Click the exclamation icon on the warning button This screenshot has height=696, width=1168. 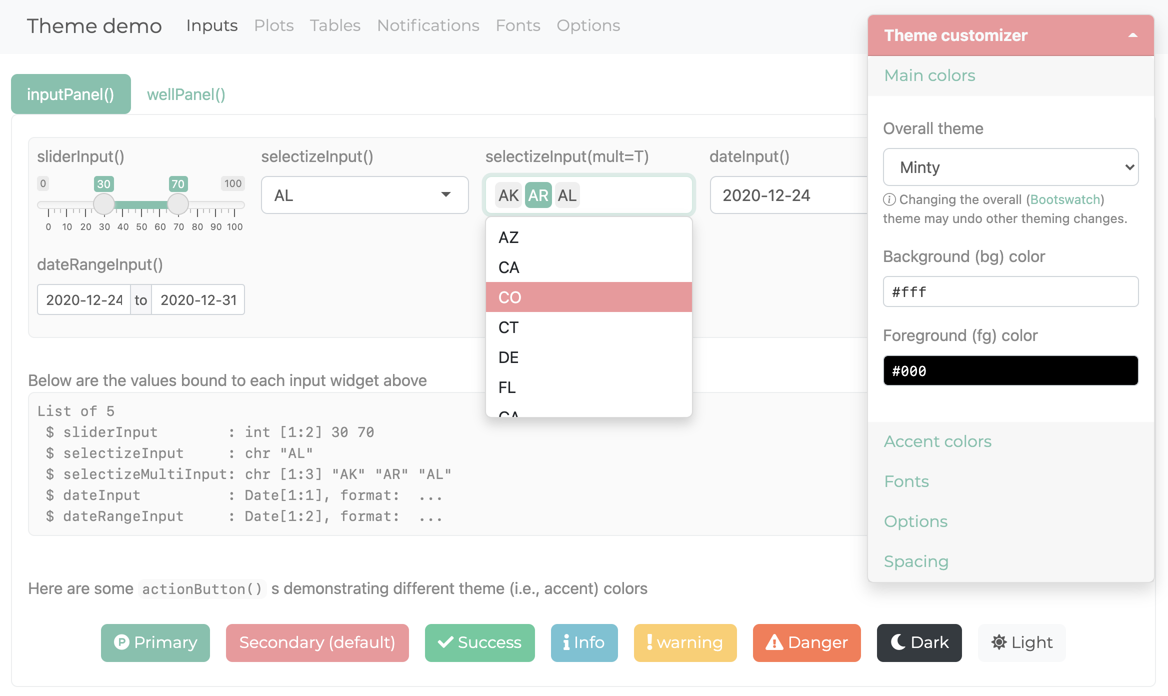click(649, 642)
